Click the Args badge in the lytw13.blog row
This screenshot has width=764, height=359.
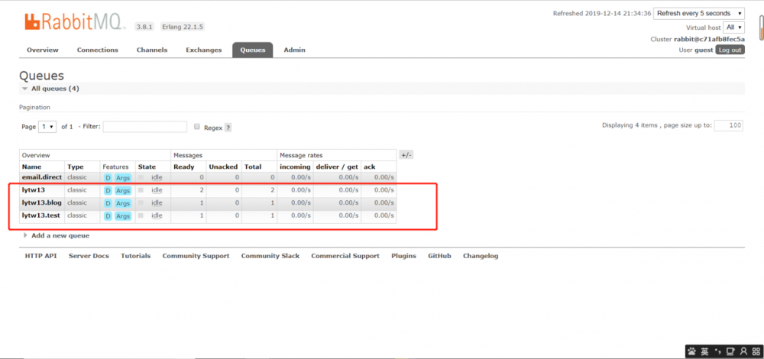point(123,203)
